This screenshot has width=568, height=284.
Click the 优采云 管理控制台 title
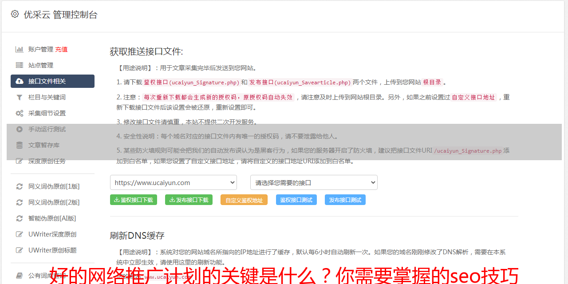click(60, 15)
